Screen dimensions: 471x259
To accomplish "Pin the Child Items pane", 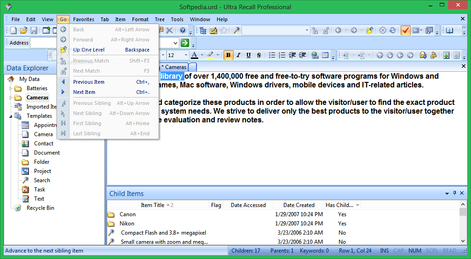I will click(455, 193).
